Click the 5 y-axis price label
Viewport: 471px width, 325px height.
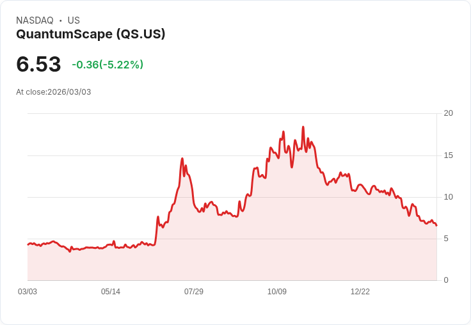tap(446, 239)
